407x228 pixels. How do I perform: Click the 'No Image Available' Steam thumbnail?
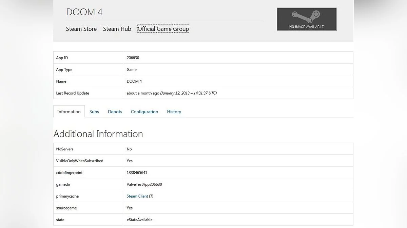(x=307, y=19)
